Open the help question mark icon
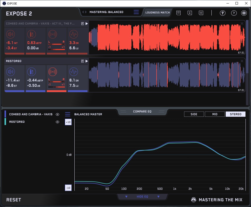 234,13
